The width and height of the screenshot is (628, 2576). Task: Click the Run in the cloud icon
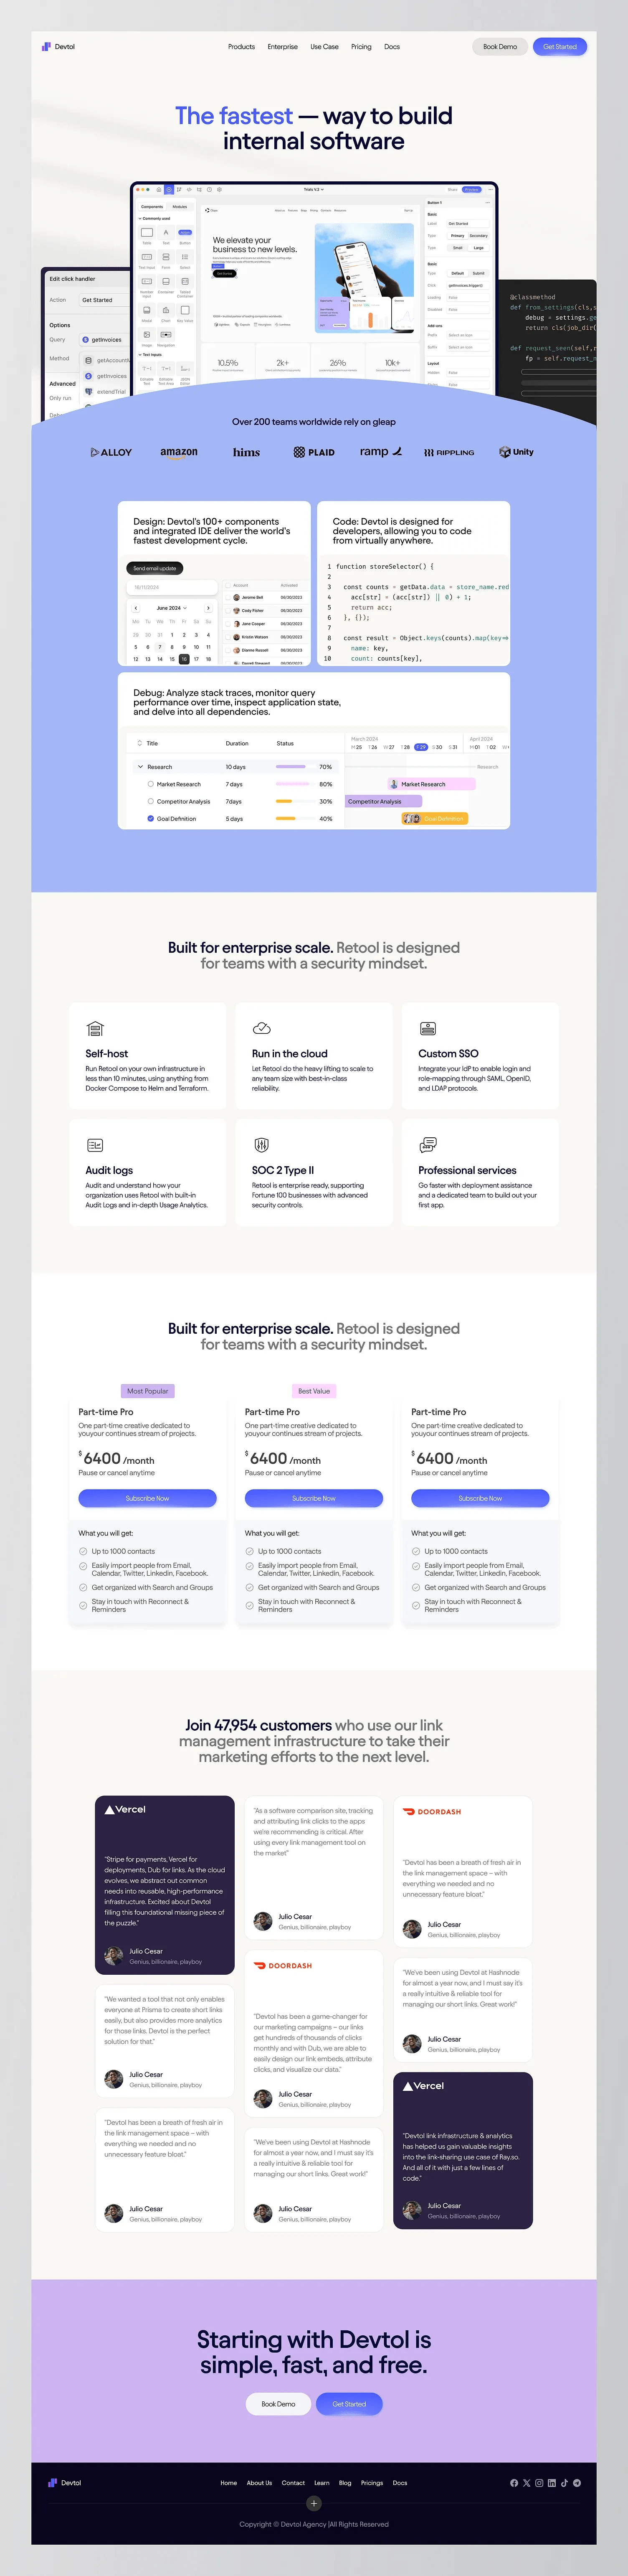click(x=261, y=1028)
